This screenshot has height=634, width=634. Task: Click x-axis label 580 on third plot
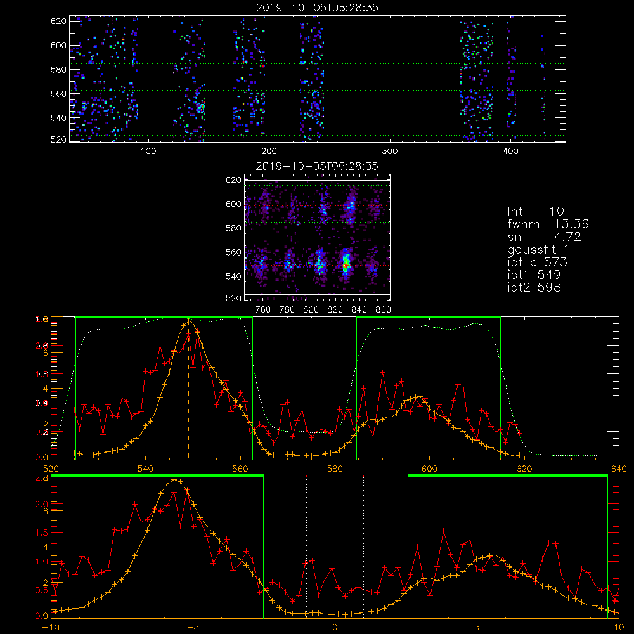(x=335, y=469)
